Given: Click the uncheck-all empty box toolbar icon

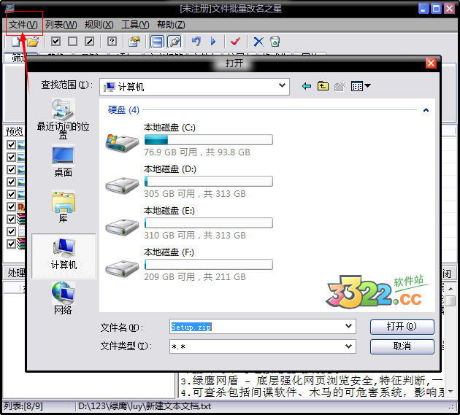Looking at the screenshot, I should 72,42.
